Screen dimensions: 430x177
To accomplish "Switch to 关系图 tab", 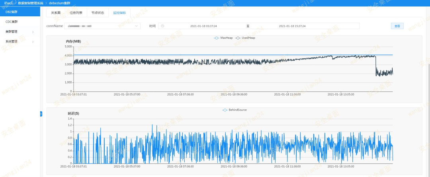I will tap(56, 13).
